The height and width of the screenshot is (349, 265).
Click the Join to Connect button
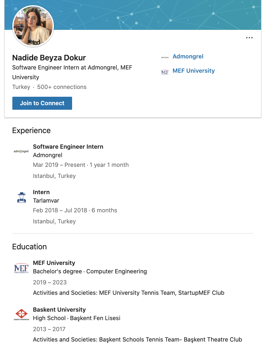[42, 103]
